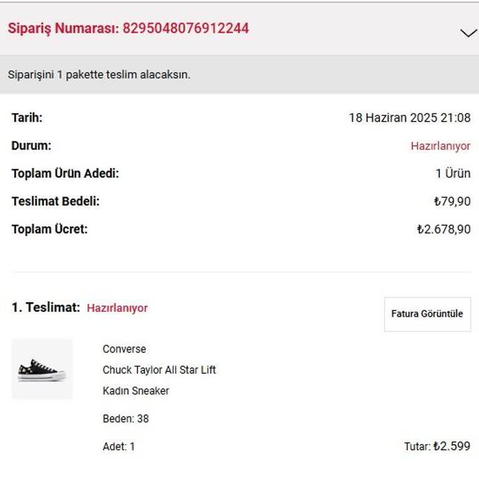This screenshot has width=479, height=479.
Task: Click the Toplam Ürün Adedi label
Action: (65, 173)
